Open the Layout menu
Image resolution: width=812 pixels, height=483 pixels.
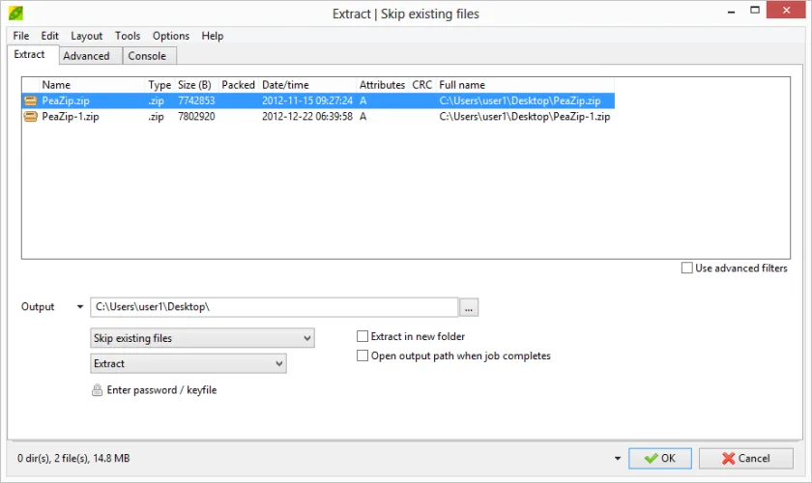coord(86,36)
